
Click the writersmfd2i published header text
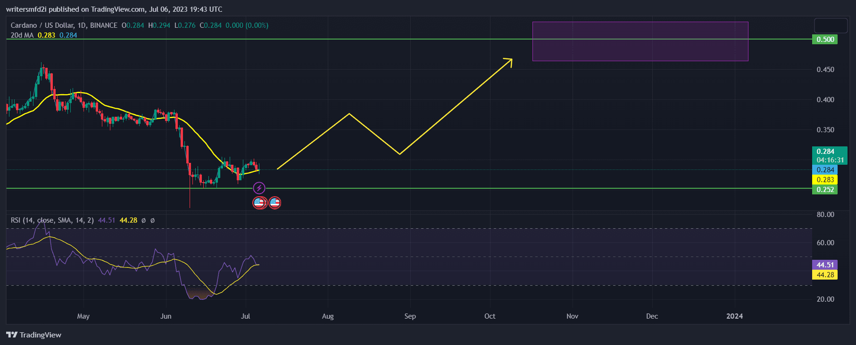coord(114,9)
